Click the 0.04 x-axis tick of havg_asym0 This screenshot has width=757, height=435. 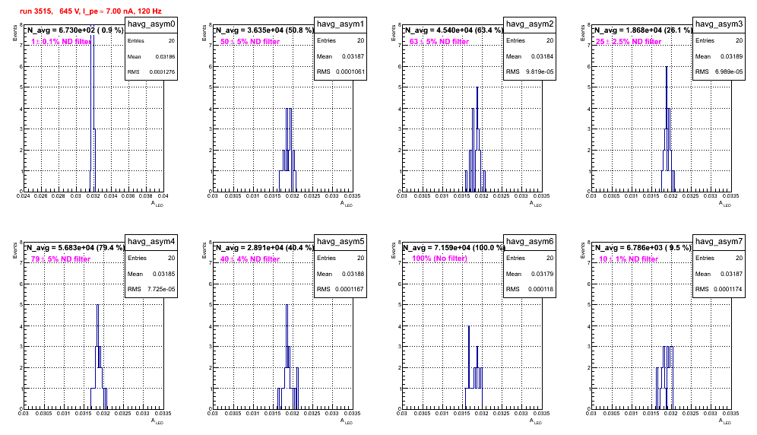163,196
